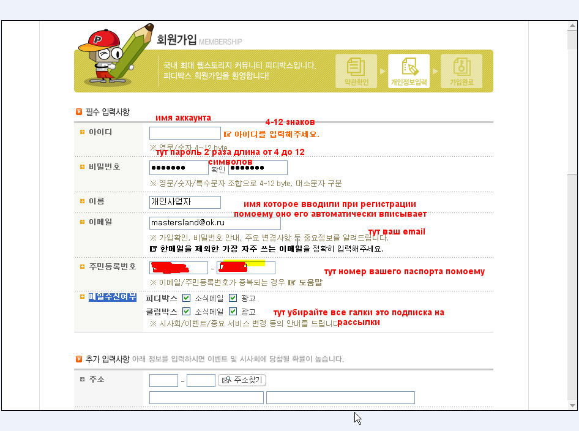This screenshot has width=579, height=431.
Task: Click the orange 추가 입력사항 section icon
Action: tap(78, 359)
